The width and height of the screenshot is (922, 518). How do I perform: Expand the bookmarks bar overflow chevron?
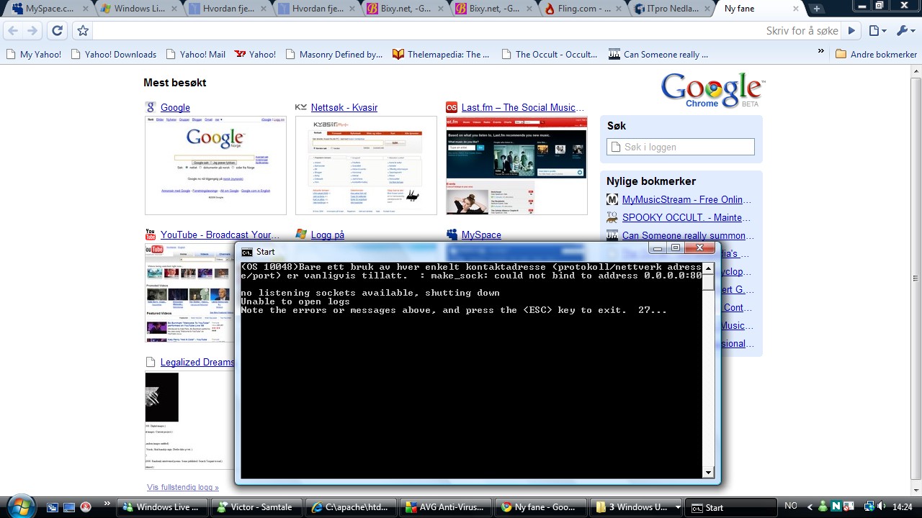[820, 52]
